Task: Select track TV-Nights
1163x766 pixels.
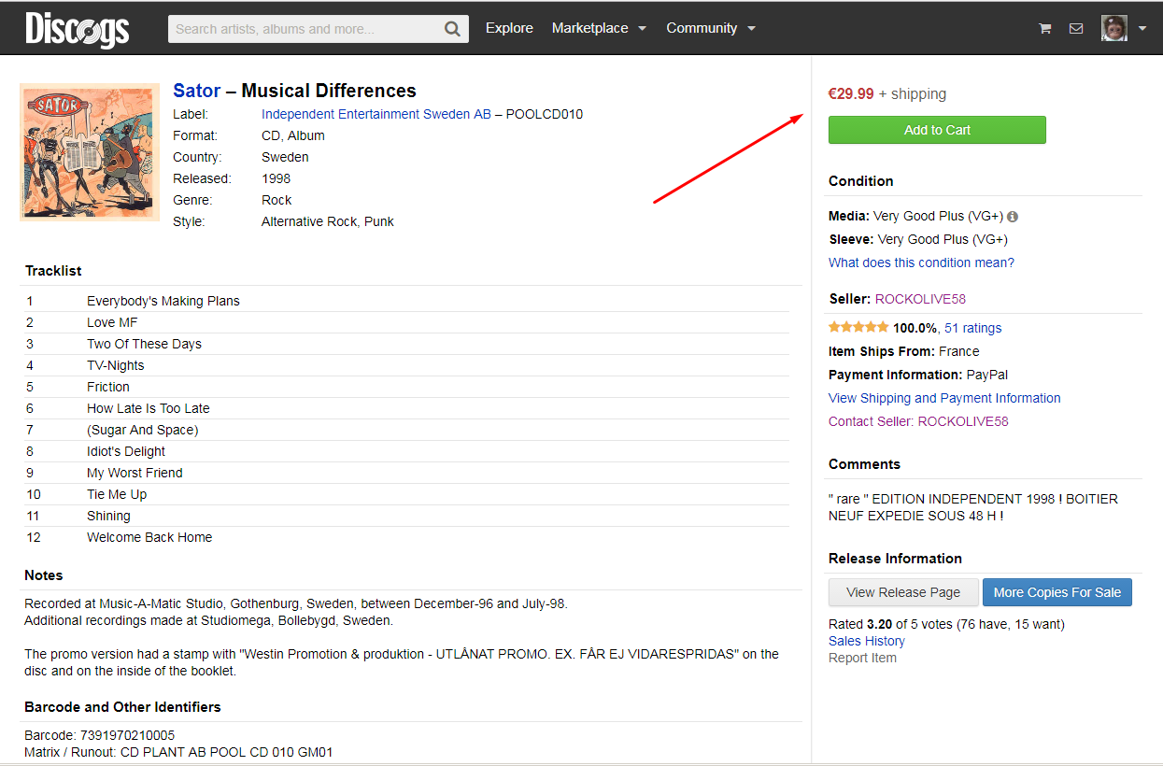Action: pyautogui.click(x=116, y=365)
